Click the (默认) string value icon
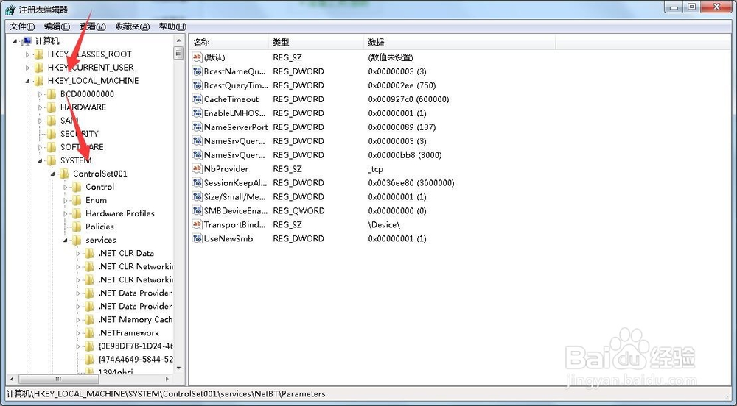The width and height of the screenshot is (737, 406). [198, 57]
